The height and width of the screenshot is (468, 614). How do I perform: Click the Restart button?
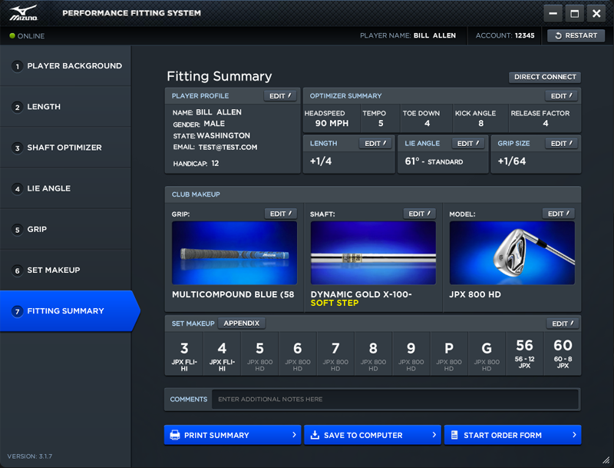click(576, 35)
